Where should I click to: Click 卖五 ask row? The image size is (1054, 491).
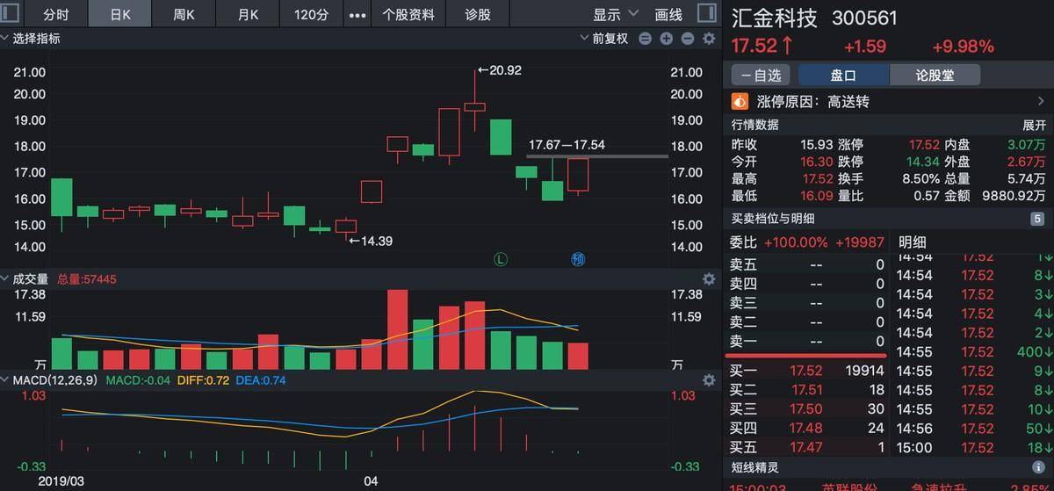(x=807, y=264)
